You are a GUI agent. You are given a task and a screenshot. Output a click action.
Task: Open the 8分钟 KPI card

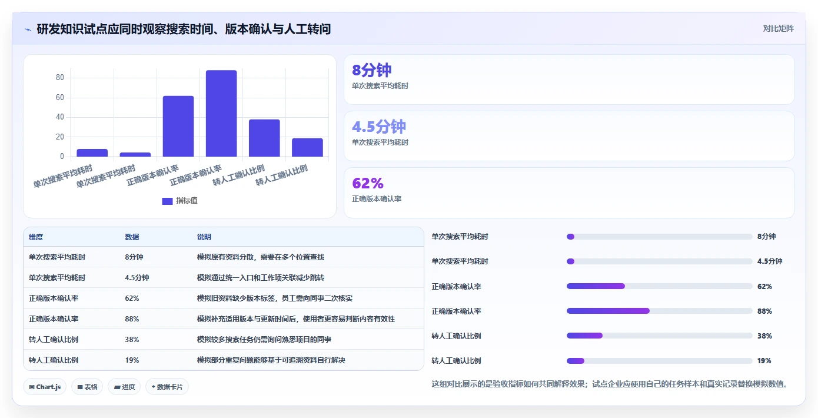coord(569,79)
